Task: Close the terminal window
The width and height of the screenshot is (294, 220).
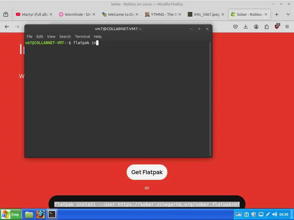Action: (207, 29)
